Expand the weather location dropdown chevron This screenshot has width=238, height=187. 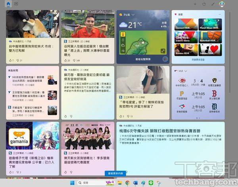pos(133,15)
